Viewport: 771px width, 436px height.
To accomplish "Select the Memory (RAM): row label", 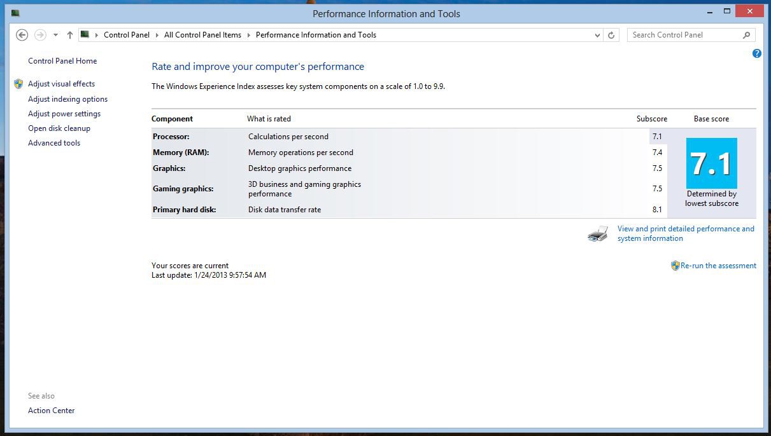I will coord(181,153).
